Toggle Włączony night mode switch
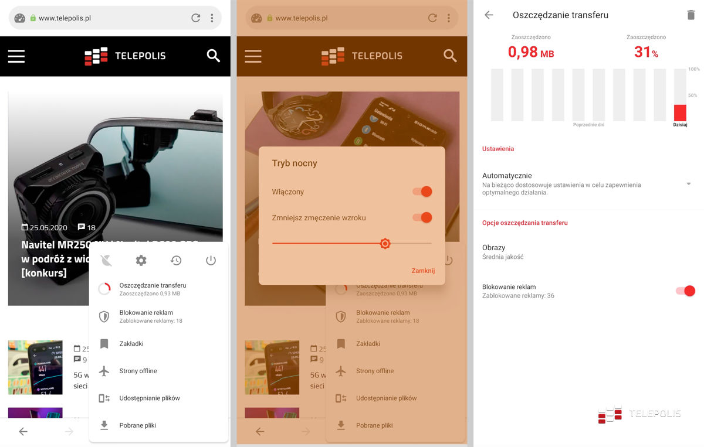Viewport: 704px width, 447px height. pyautogui.click(x=422, y=192)
